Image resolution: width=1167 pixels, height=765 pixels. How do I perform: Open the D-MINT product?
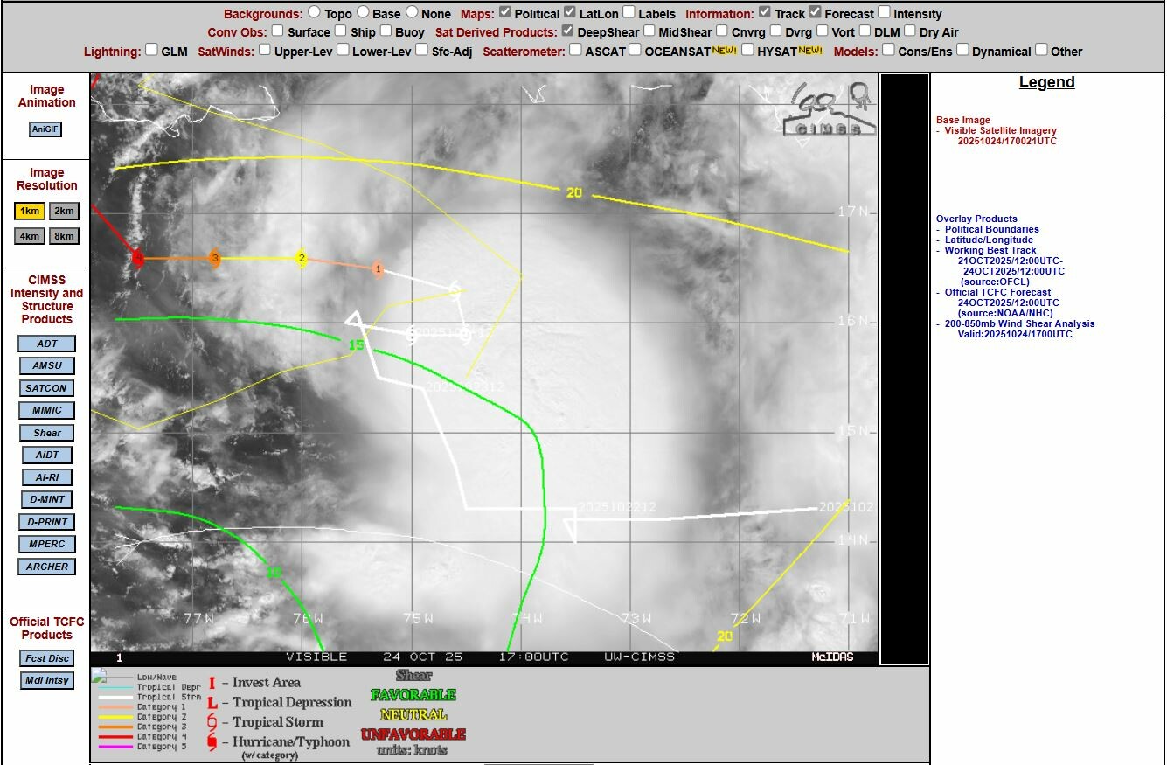(x=47, y=499)
